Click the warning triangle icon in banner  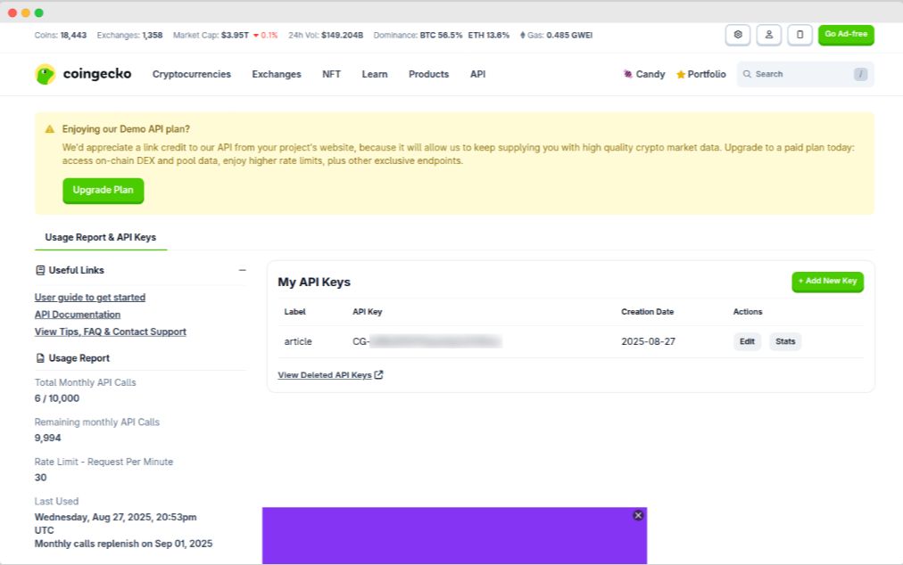pos(50,129)
